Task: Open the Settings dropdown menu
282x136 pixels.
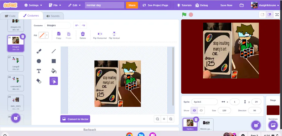Action: (33, 5)
